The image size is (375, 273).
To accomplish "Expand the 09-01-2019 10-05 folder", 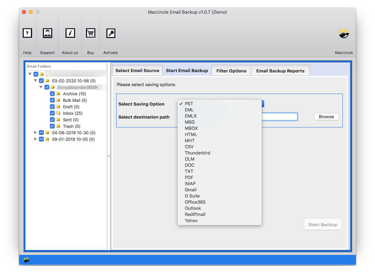I will (x=35, y=139).
